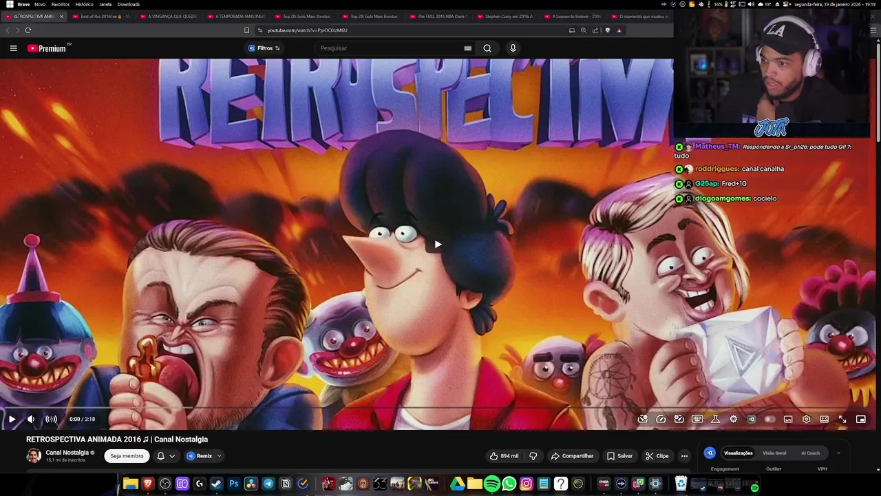Open Brave Rewards triangle icon

point(619,30)
